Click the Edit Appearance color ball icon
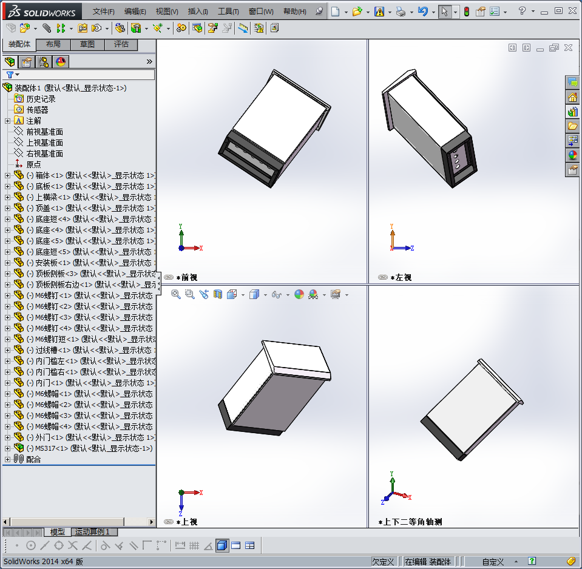582x569 pixels. [299, 295]
